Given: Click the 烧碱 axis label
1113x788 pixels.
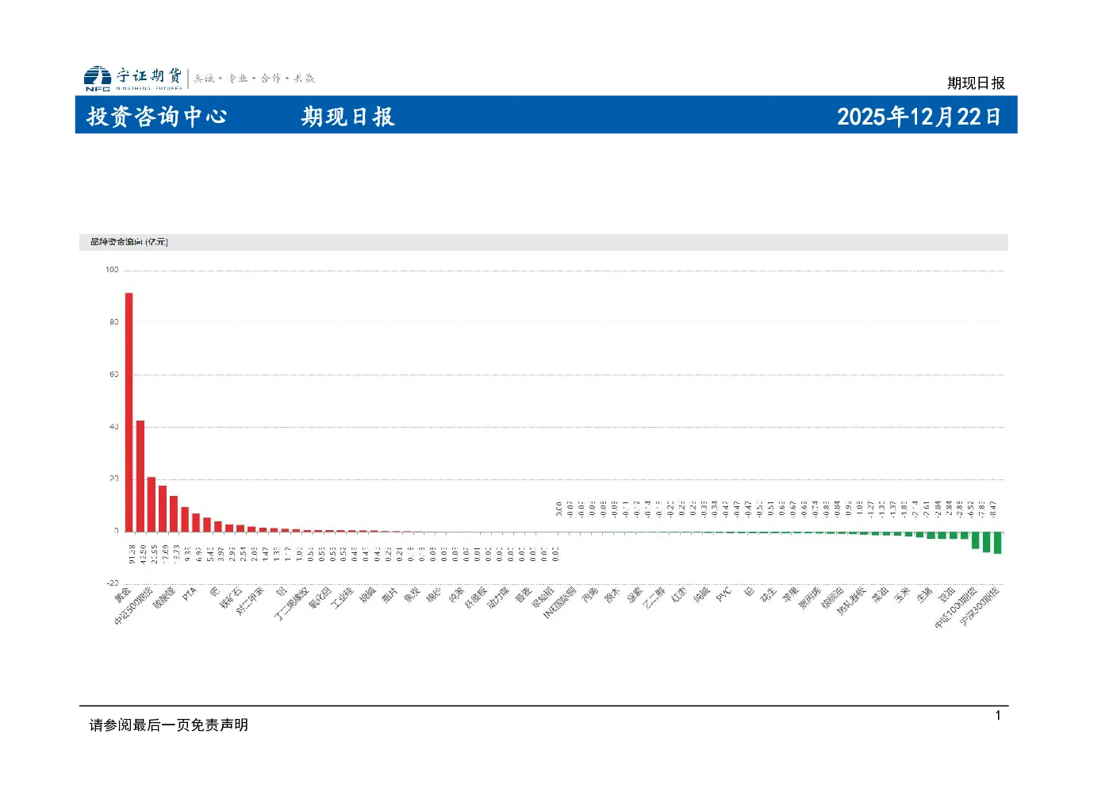Looking at the screenshot, I should 367,596.
